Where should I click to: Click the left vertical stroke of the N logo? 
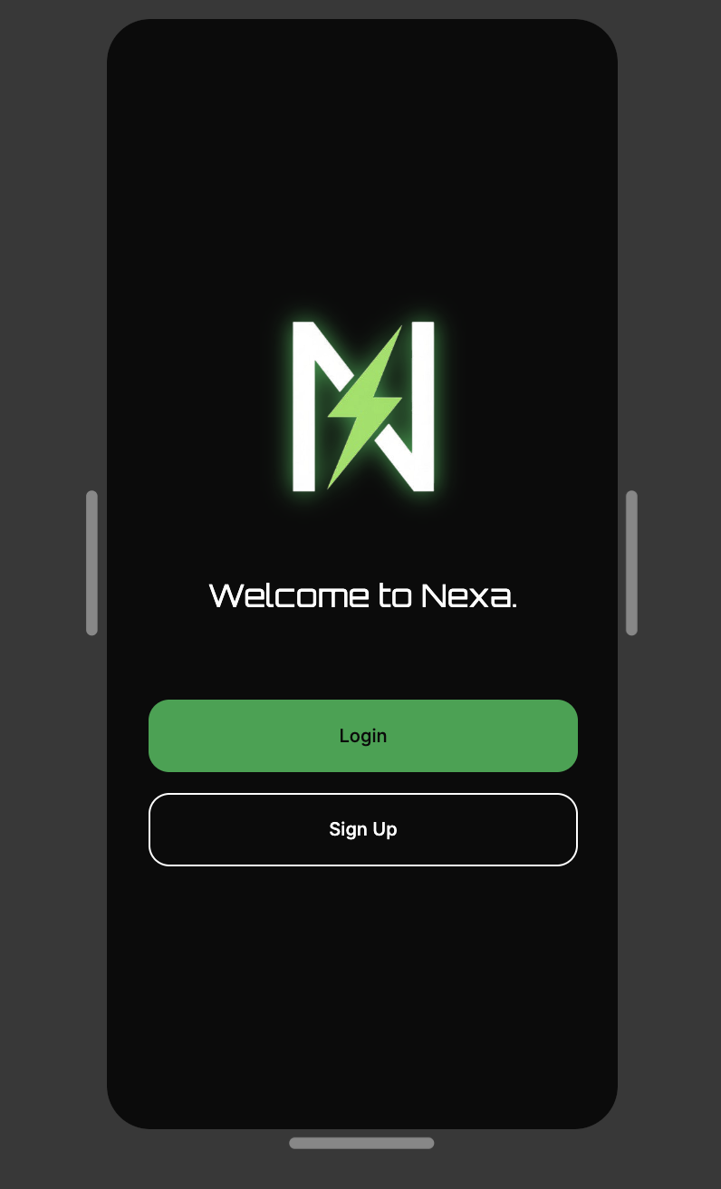point(303,406)
